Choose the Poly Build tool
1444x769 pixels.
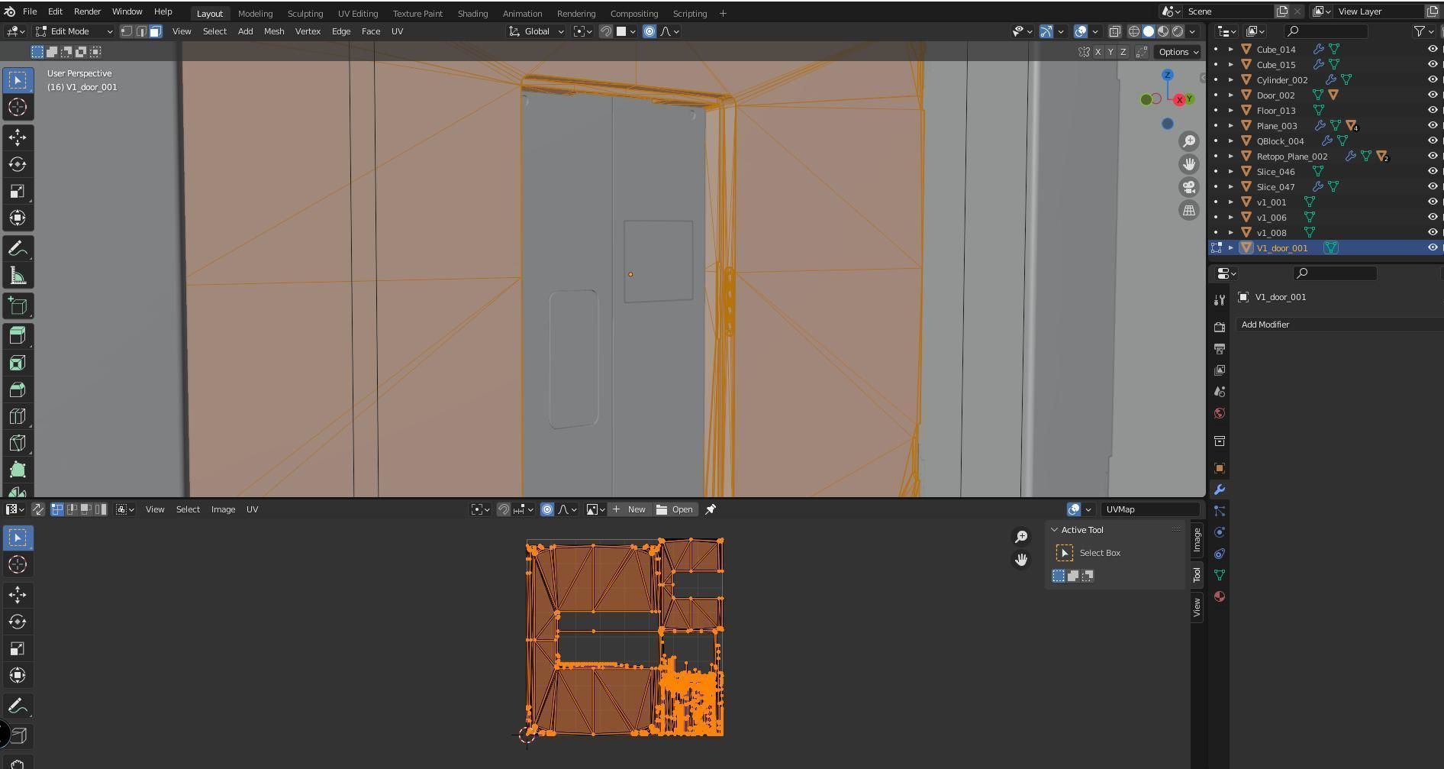[18, 470]
